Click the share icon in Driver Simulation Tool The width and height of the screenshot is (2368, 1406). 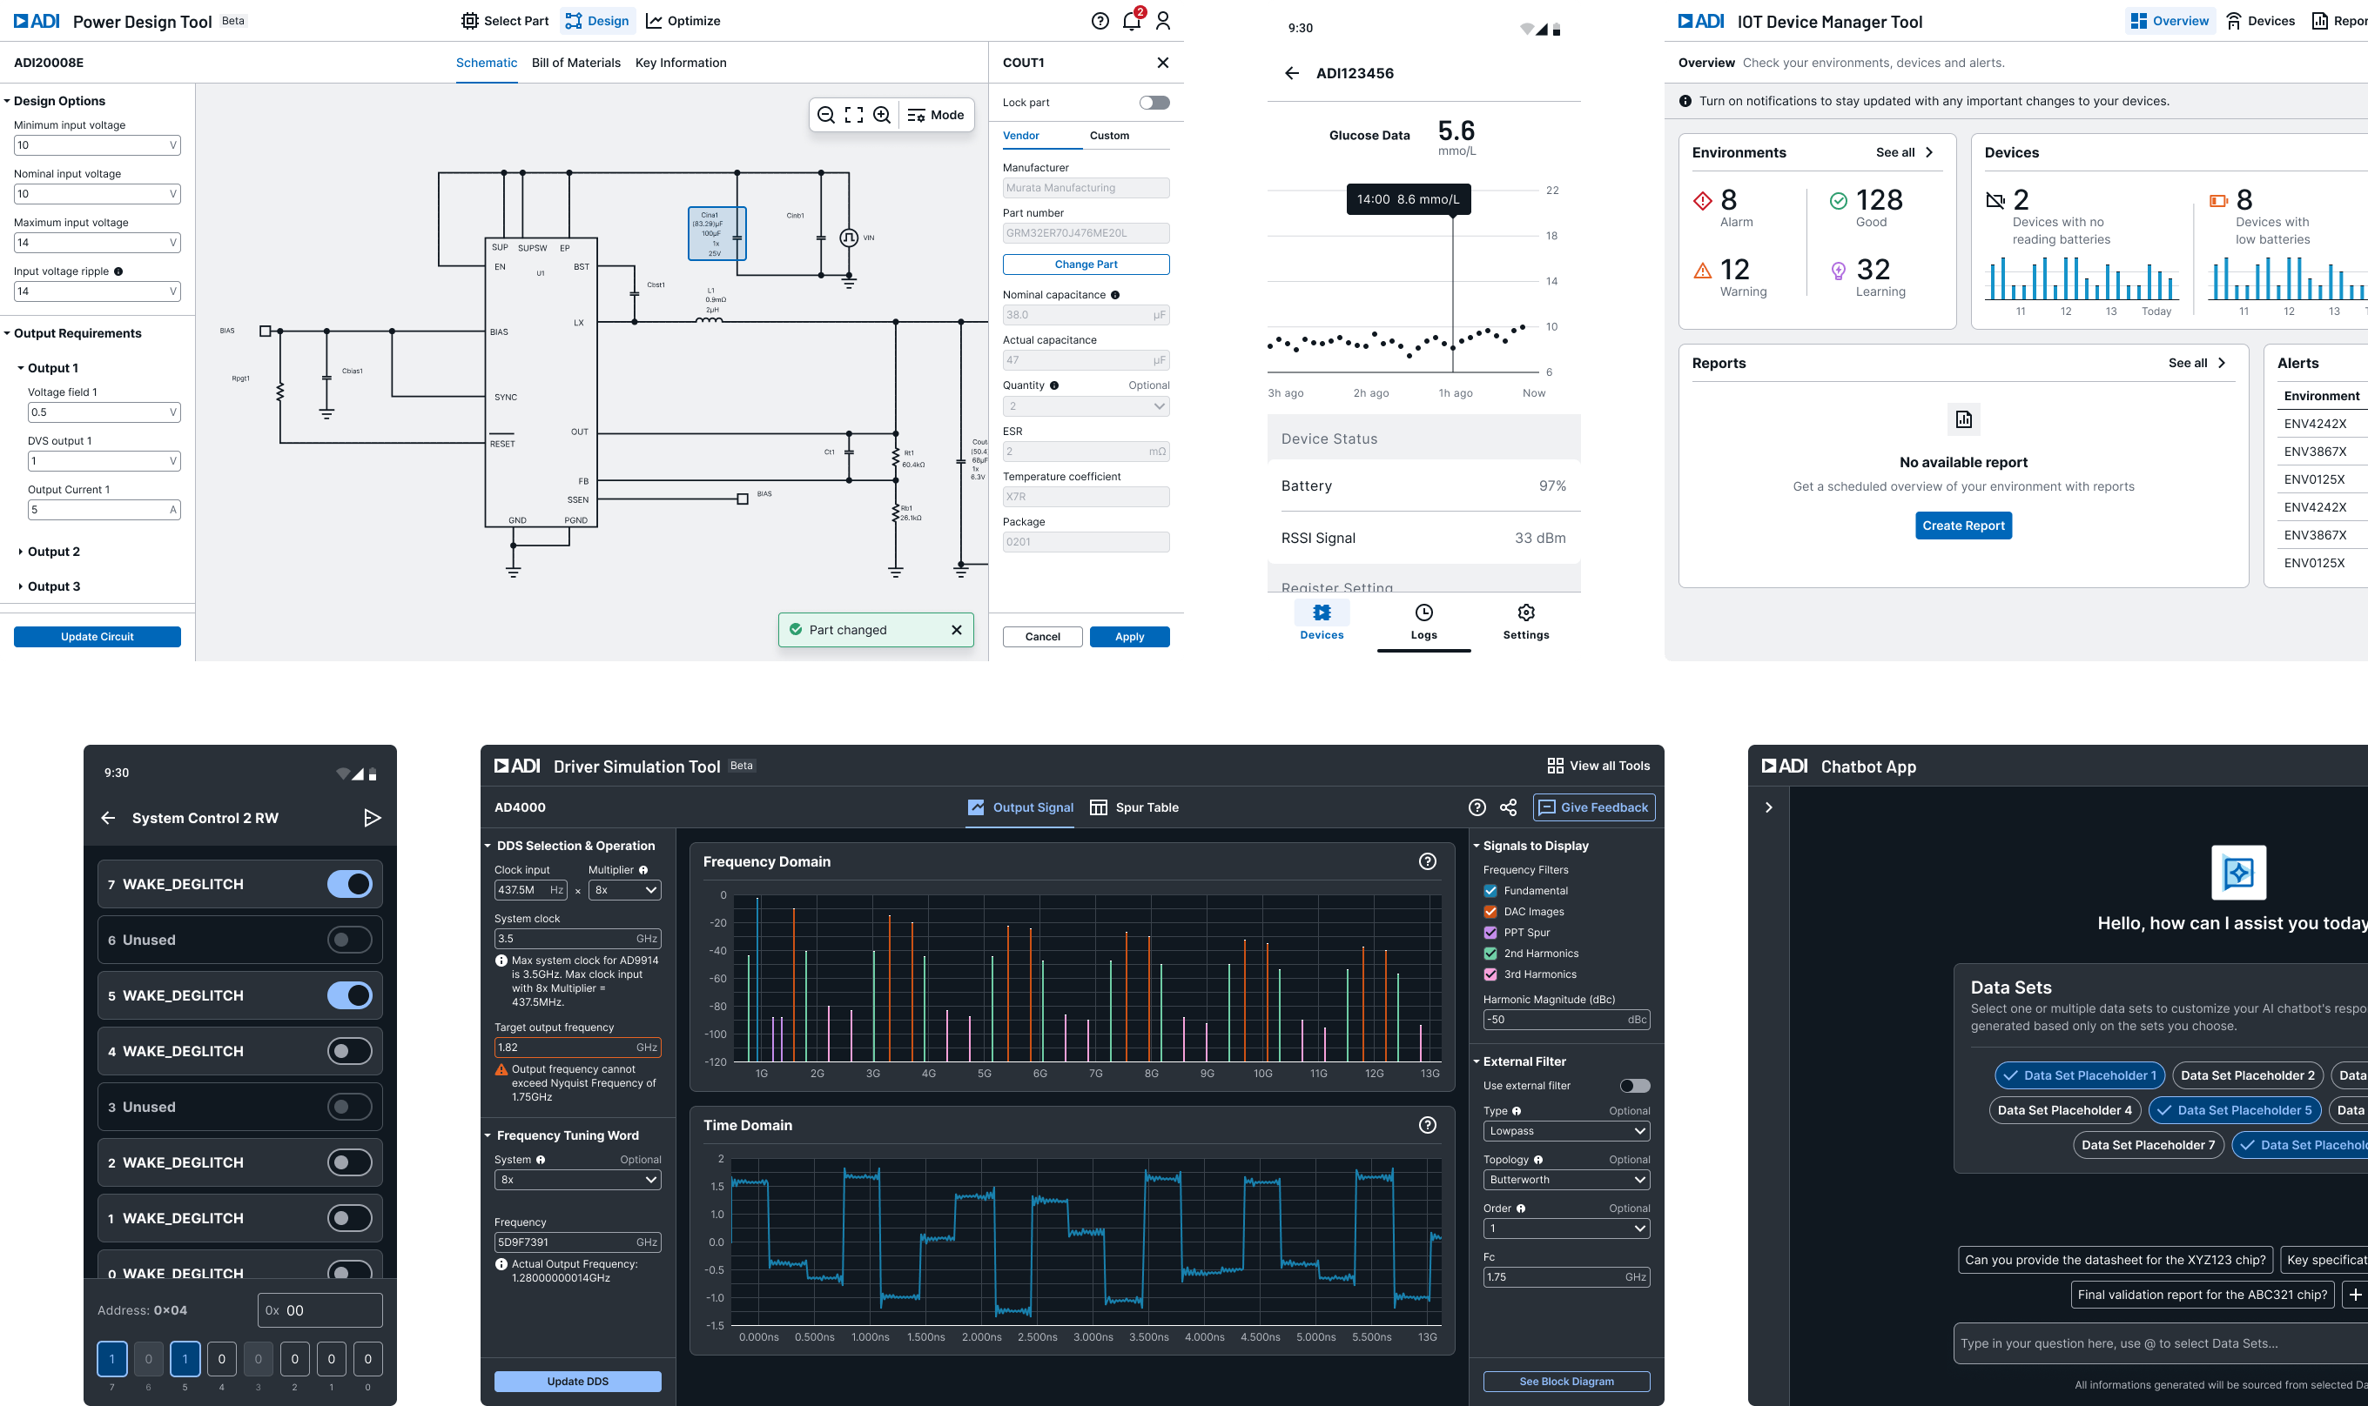(1508, 807)
